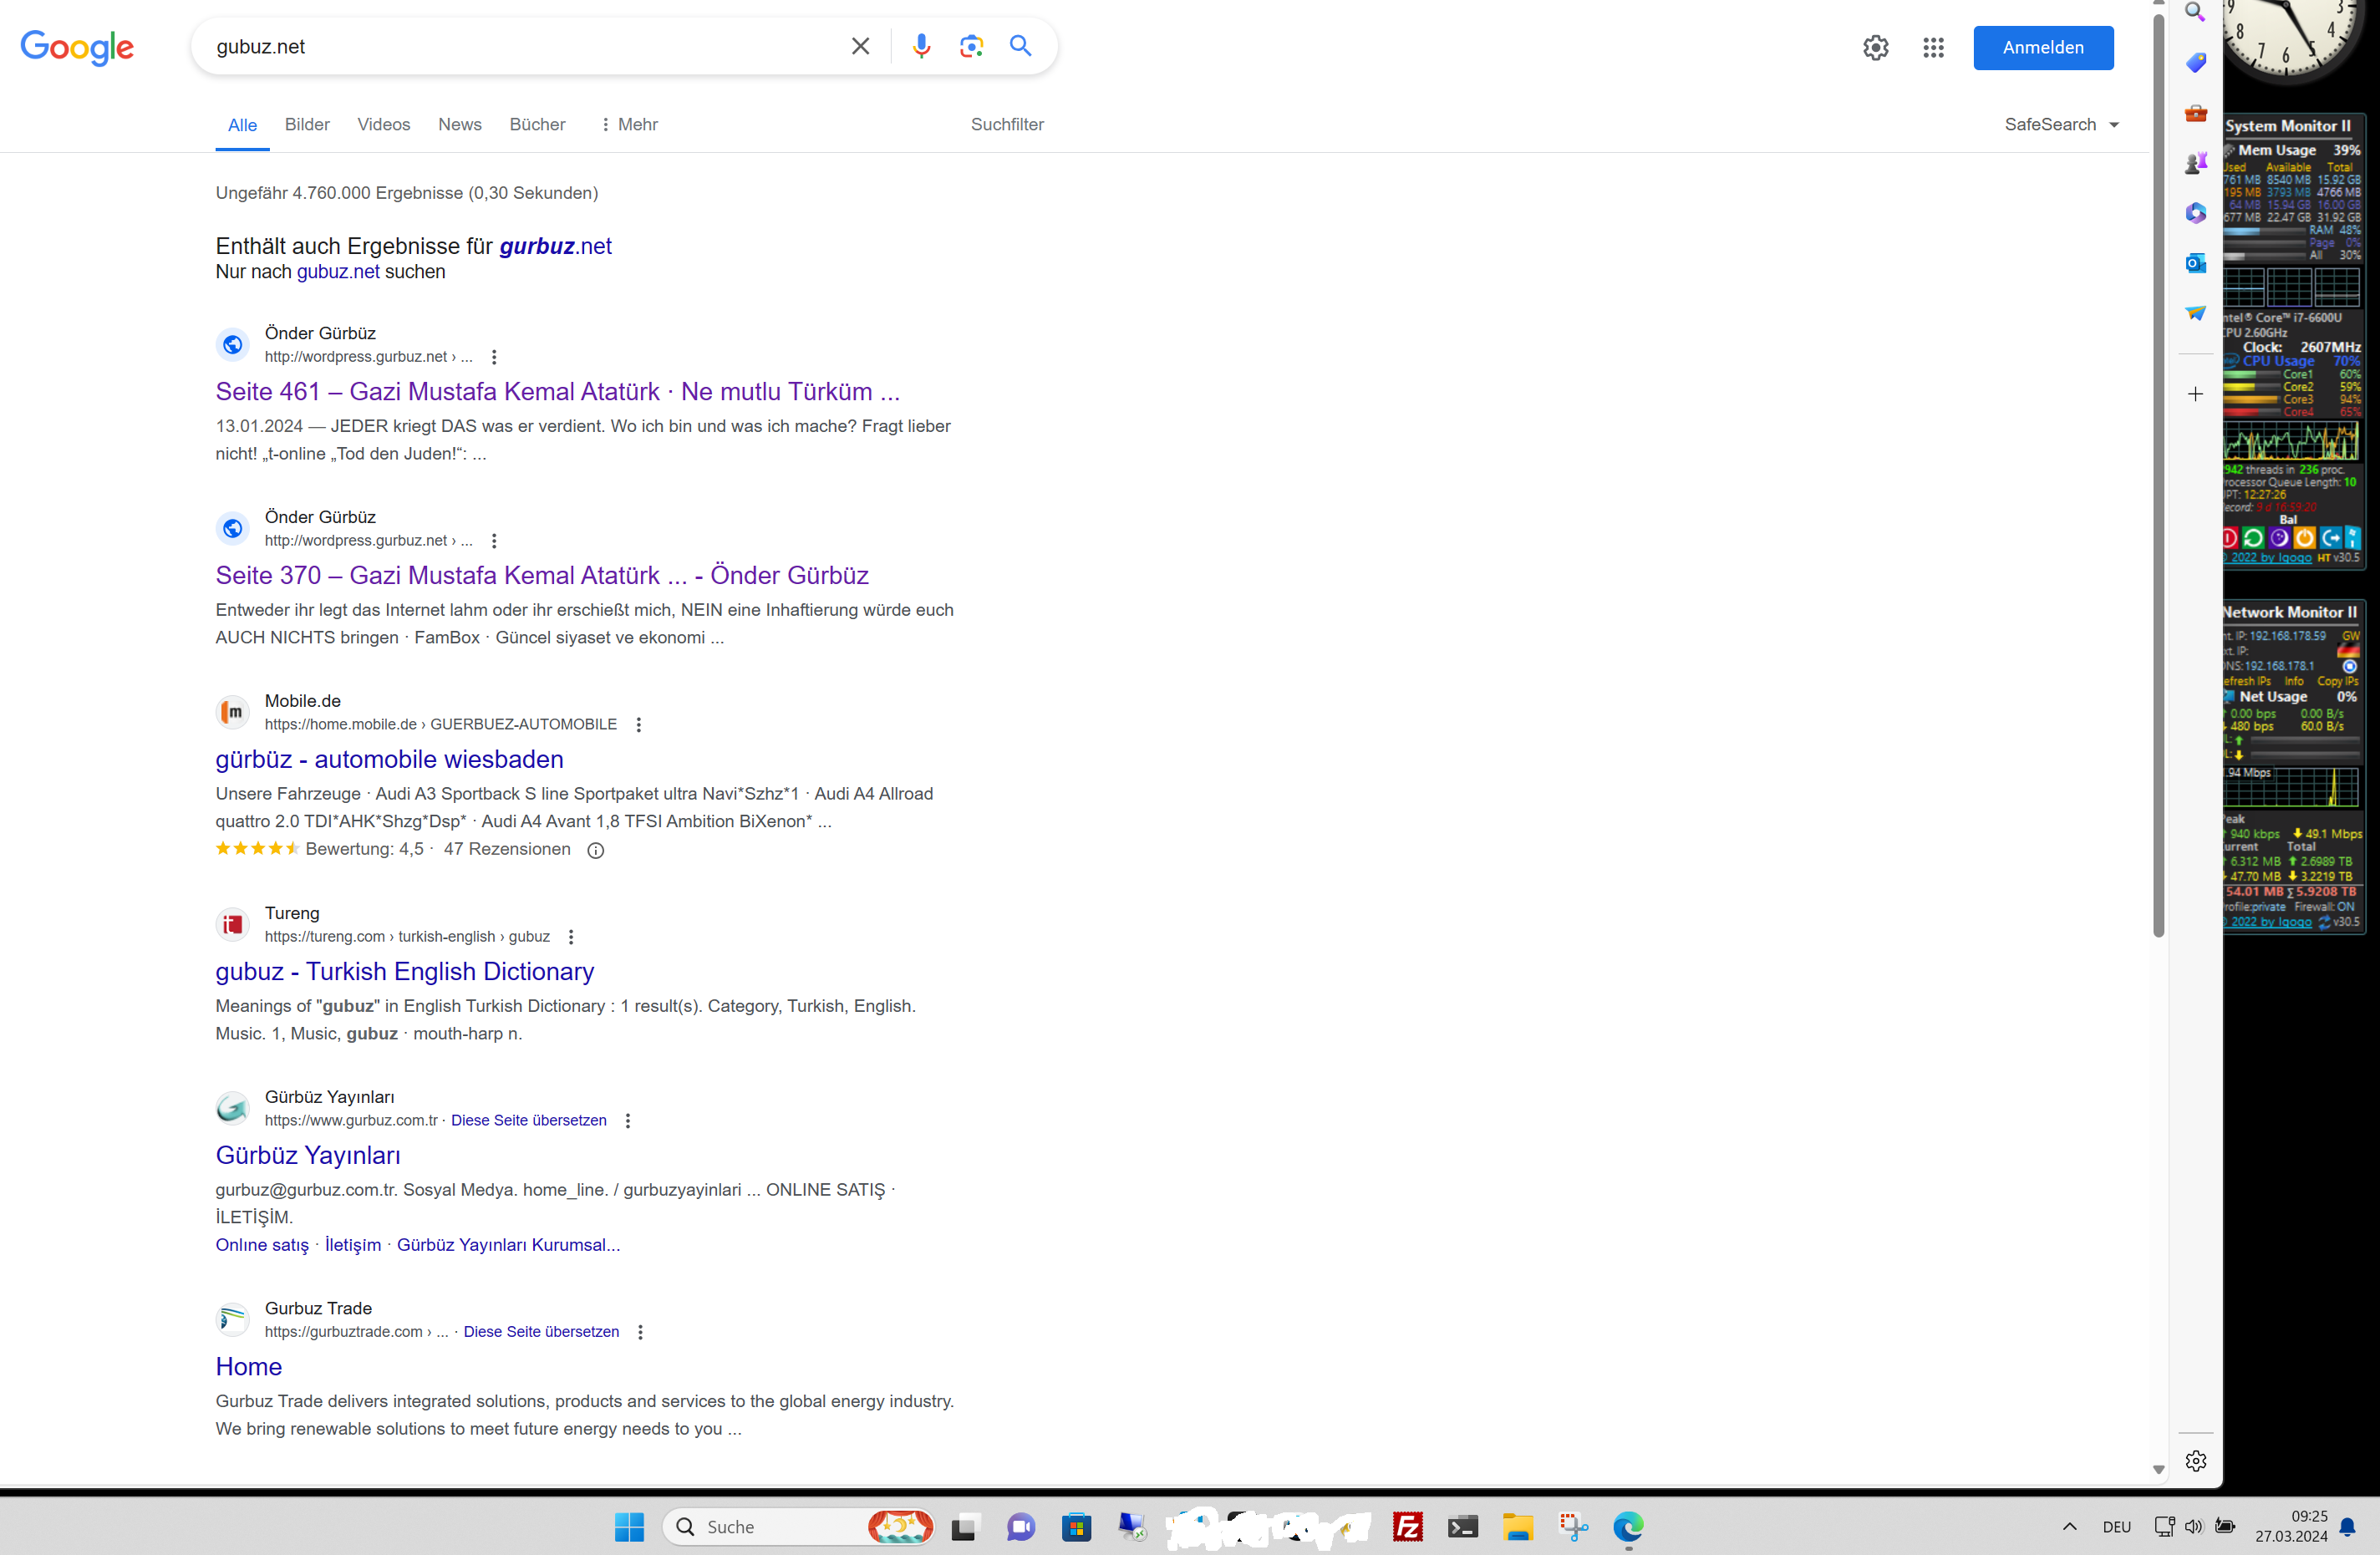Open Microsoft 365 icon in Edge sidebar
Screen dimensions: 2380x1555
2195,212
